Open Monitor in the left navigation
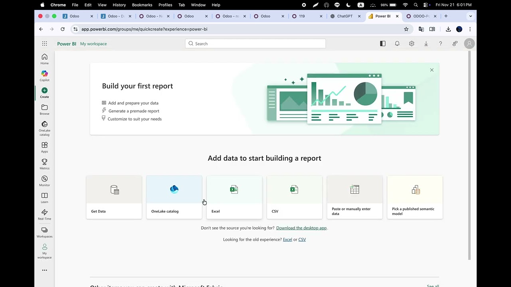The width and height of the screenshot is (511, 287). pos(44,181)
